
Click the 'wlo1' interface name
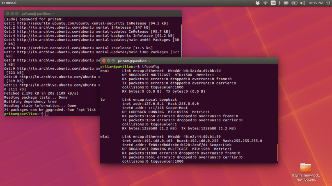[105, 137]
